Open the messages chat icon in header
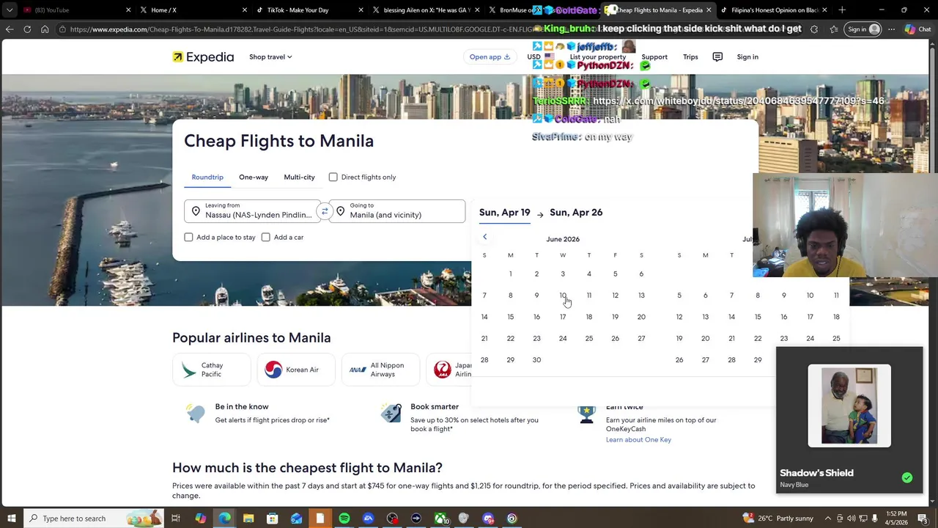The height and width of the screenshot is (528, 938). pos(717,57)
